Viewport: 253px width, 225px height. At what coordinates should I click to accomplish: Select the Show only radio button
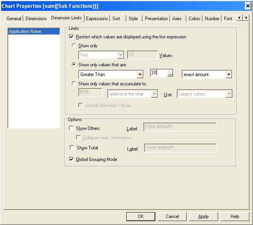75,46
